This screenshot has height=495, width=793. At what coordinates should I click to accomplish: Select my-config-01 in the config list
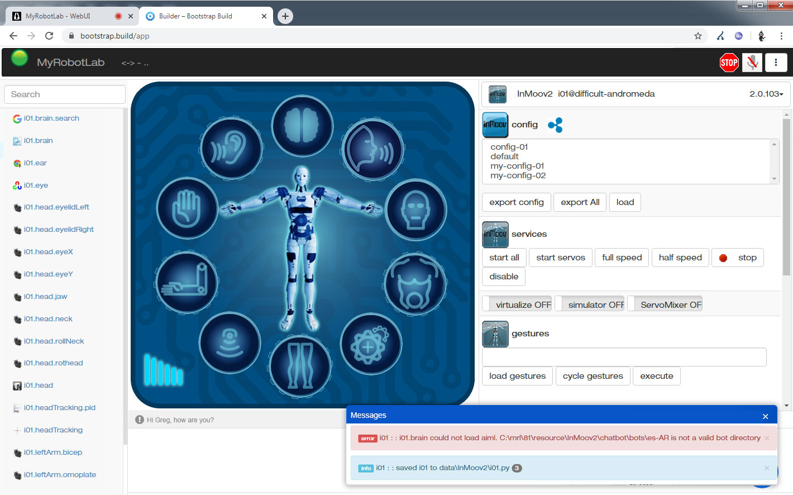[517, 166]
